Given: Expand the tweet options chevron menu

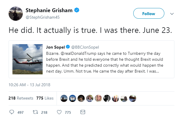Looking at the screenshot, I should [x=172, y=14].
